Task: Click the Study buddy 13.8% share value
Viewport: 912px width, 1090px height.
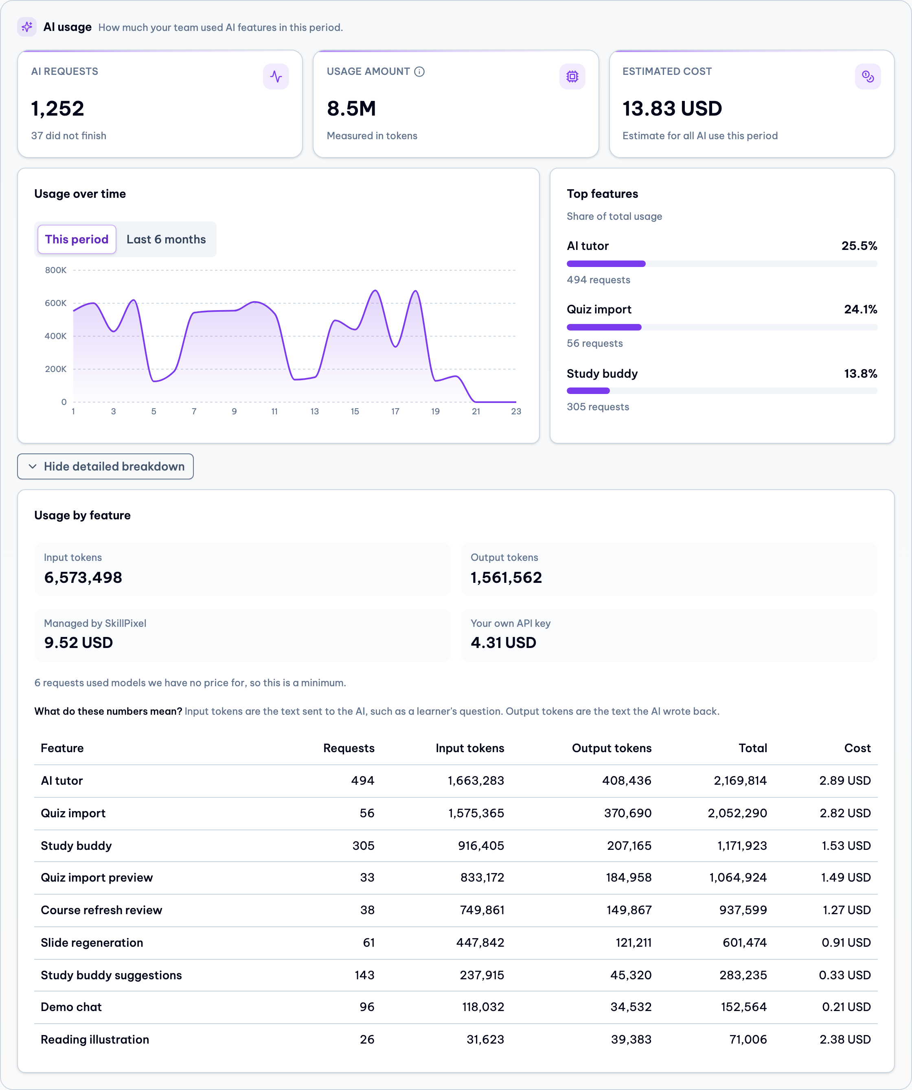Action: (x=861, y=374)
